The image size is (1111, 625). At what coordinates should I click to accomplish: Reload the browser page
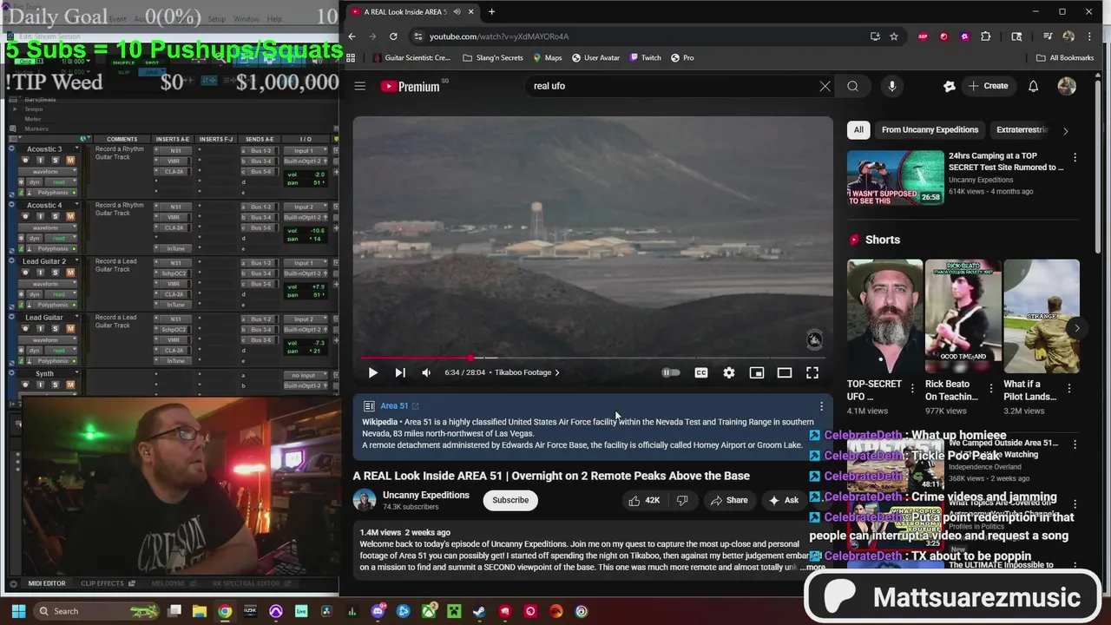(x=393, y=36)
